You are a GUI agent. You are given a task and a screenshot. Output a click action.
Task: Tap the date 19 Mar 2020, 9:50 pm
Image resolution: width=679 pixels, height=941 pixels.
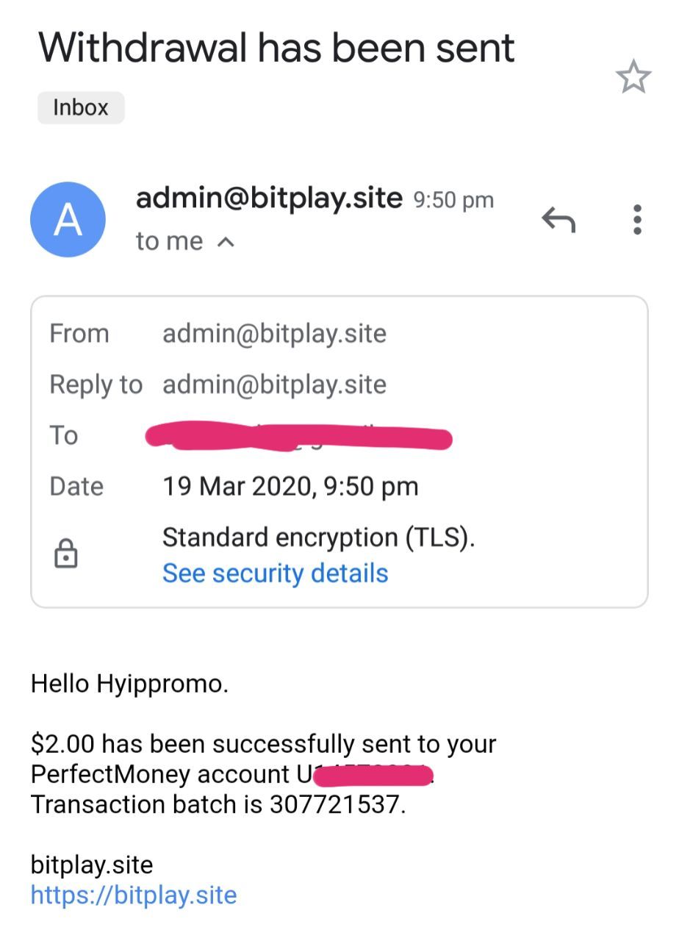pos(290,486)
